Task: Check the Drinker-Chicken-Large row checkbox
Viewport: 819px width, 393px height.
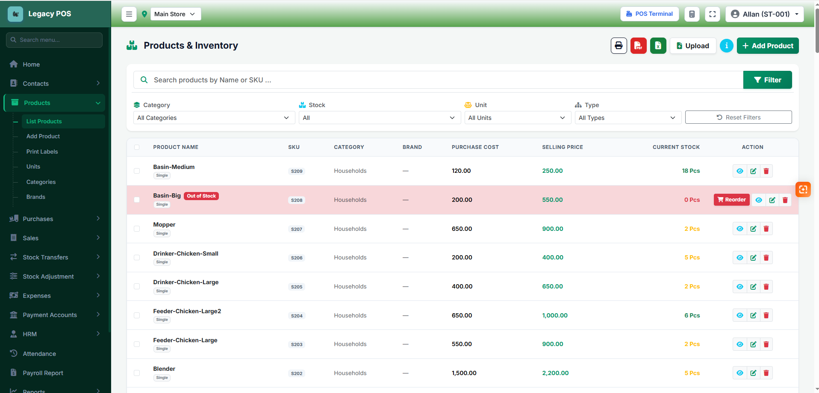Action: (x=137, y=286)
